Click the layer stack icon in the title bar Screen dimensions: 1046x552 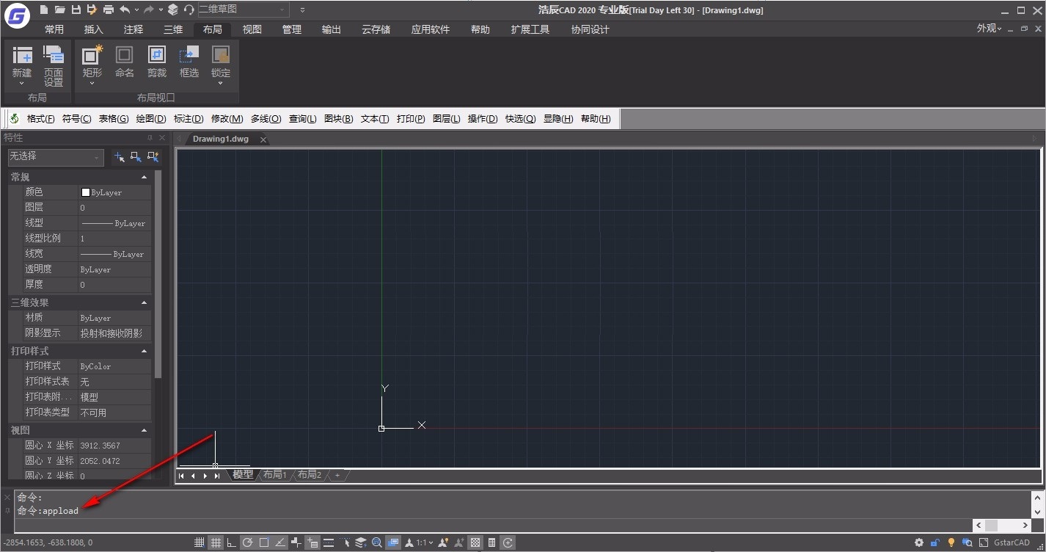click(172, 10)
